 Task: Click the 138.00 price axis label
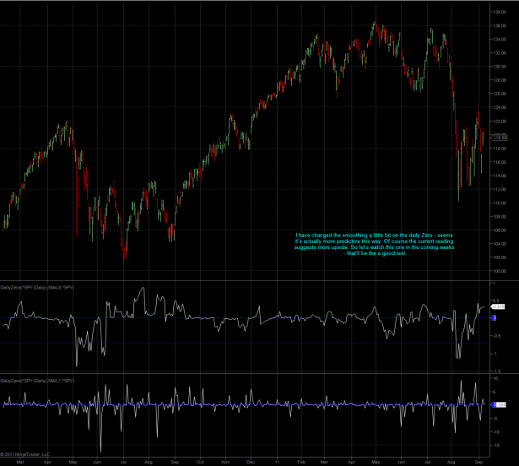click(500, 12)
